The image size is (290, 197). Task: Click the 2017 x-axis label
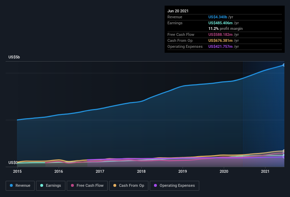pos(100,171)
